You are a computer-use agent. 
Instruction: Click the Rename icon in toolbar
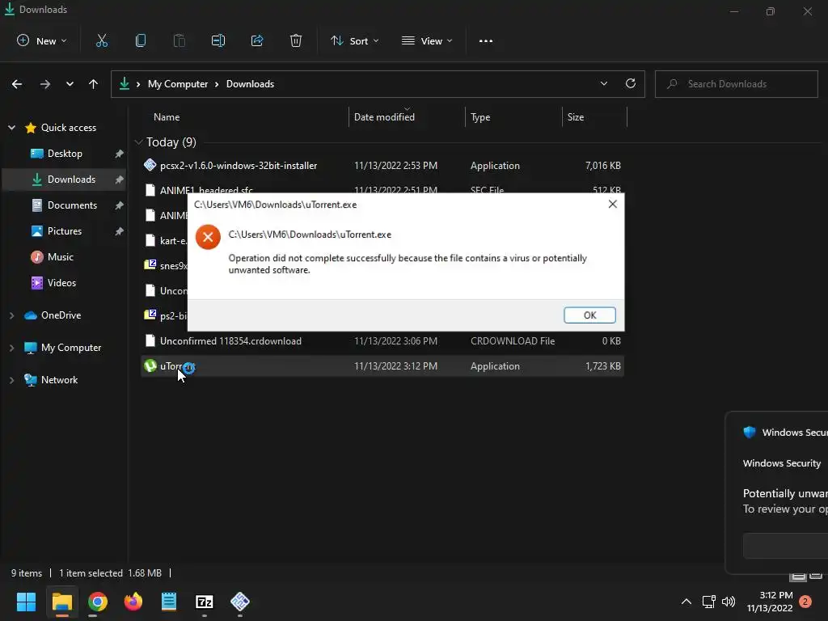click(x=218, y=40)
